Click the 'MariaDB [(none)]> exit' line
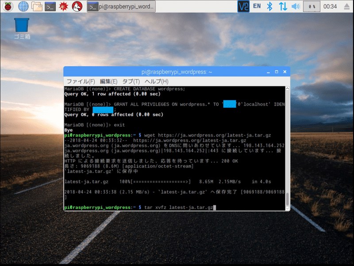354x266 pixels. click(x=95, y=125)
